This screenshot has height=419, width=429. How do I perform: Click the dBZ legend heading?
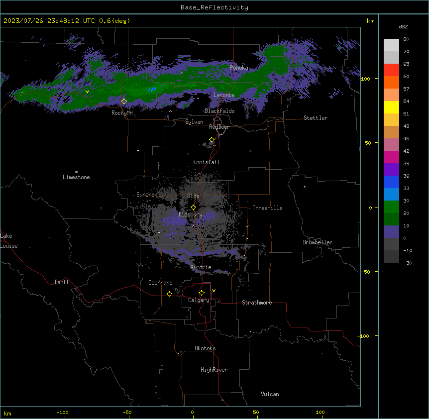pos(403,26)
